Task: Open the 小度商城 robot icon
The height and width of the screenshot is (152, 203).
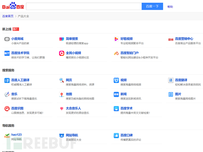Action: pyautogui.click(x=7, y=39)
